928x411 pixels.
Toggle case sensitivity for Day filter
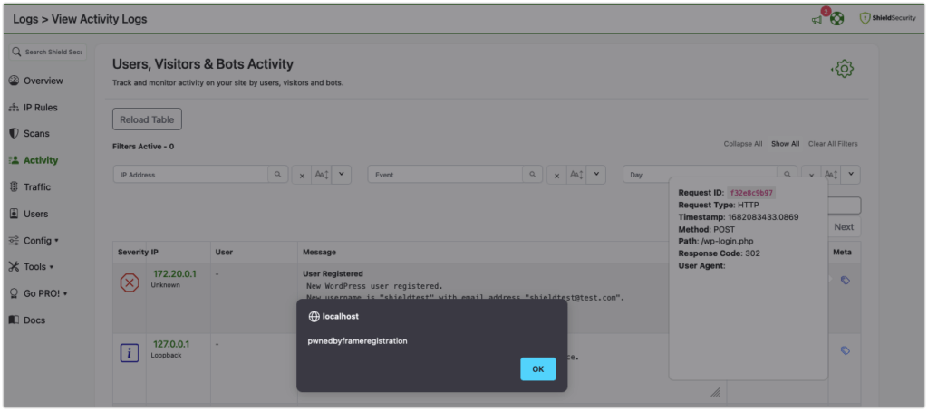830,175
